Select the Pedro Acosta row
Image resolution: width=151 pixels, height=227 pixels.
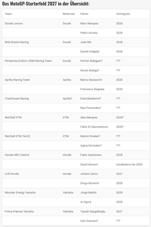(x=76, y=33)
